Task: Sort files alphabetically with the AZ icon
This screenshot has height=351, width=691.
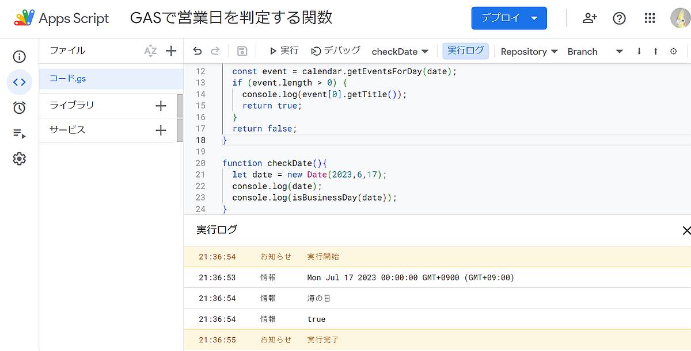Action: pyautogui.click(x=150, y=51)
